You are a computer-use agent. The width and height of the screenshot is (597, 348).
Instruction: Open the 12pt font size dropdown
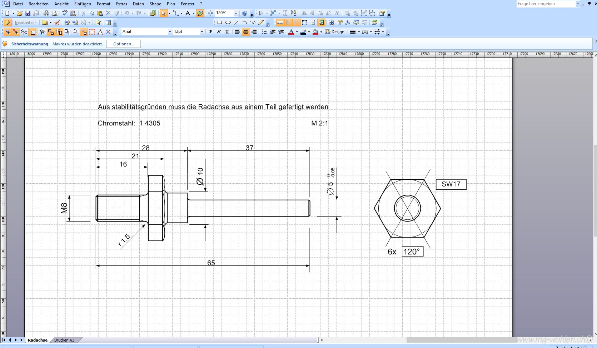[x=202, y=32]
